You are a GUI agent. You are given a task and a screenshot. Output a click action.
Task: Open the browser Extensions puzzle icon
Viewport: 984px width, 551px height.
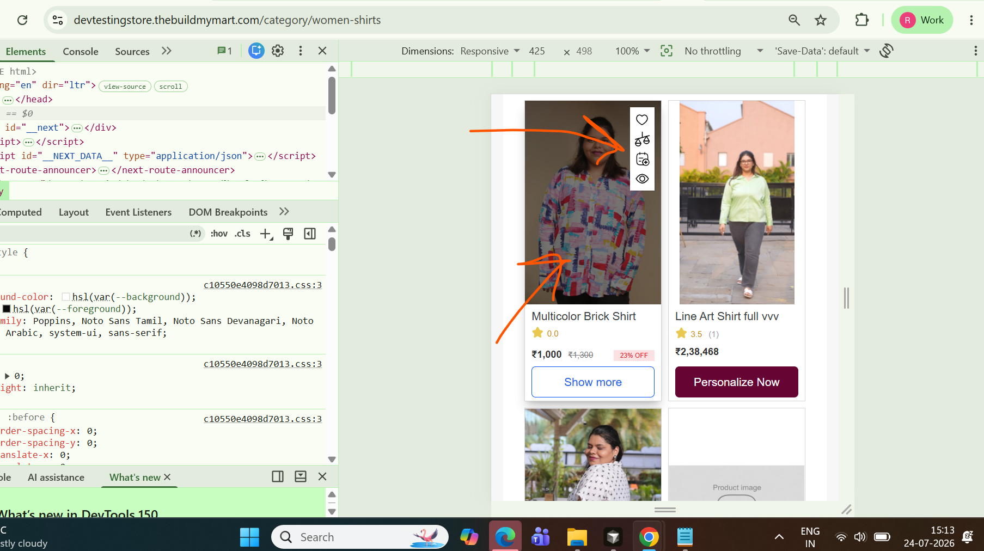tap(862, 20)
